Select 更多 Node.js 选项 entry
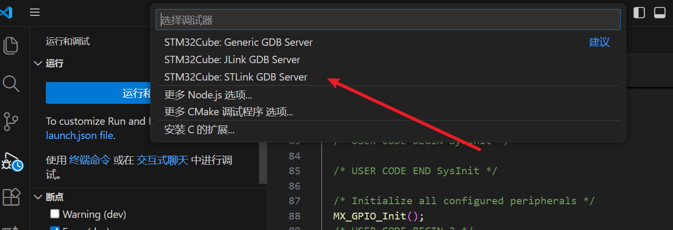The image size is (673, 230). tap(208, 95)
